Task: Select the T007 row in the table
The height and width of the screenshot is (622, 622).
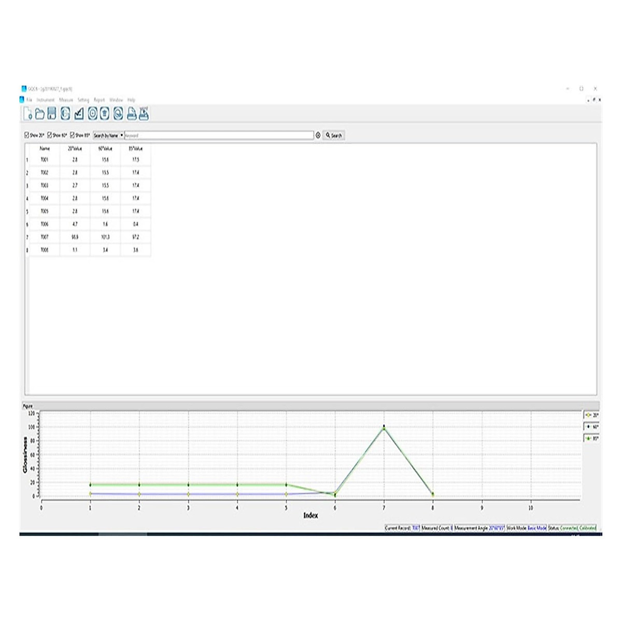Action: point(45,237)
